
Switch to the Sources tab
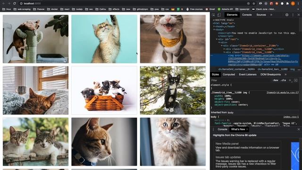pyautogui.click(x=261, y=15)
